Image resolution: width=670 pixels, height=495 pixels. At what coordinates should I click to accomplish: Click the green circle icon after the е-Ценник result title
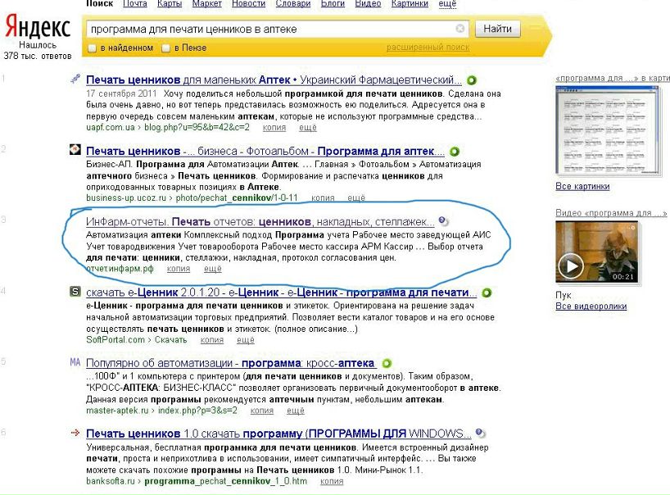click(486, 293)
